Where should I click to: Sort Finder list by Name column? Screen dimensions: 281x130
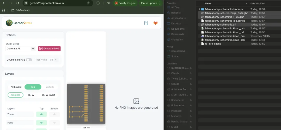(x=208, y=3)
